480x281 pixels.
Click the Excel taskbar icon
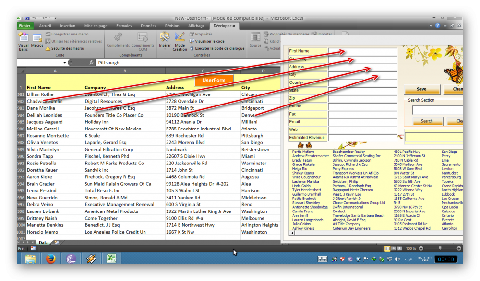coord(111,258)
